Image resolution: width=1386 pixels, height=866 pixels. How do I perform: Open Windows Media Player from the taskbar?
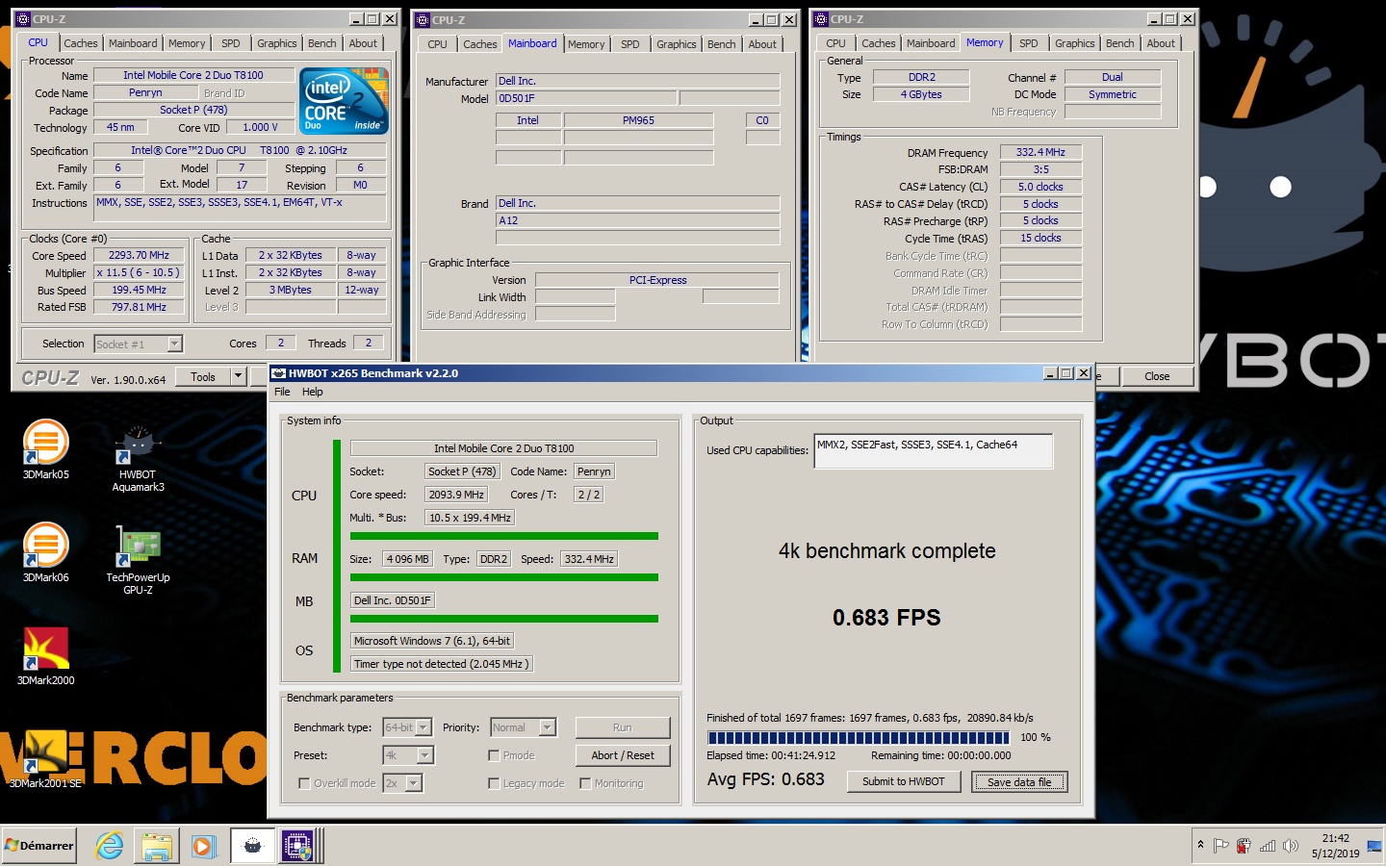[203, 846]
